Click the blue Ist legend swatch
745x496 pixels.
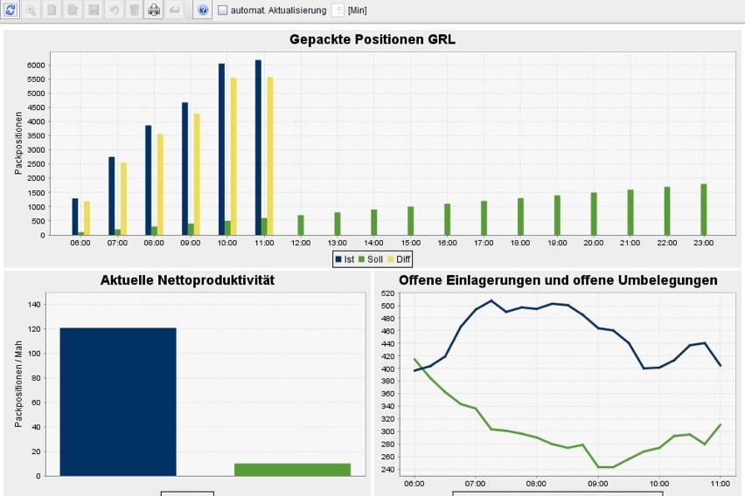coord(338,258)
